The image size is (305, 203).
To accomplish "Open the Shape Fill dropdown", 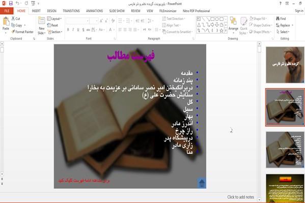I will click(258, 18).
